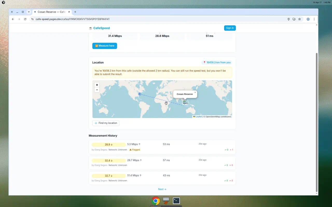This screenshot has width=332, height=207.
Task: Reload the current page
Action: pos(25,19)
